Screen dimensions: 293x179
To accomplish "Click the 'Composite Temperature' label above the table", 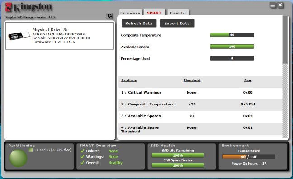I will [141, 35].
